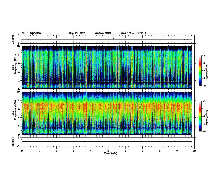Click the ch.1 'Frequency (kHz)' axis label
The height and width of the screenshot is (169, 219).
pyautogui.click(x=15, y=64)
